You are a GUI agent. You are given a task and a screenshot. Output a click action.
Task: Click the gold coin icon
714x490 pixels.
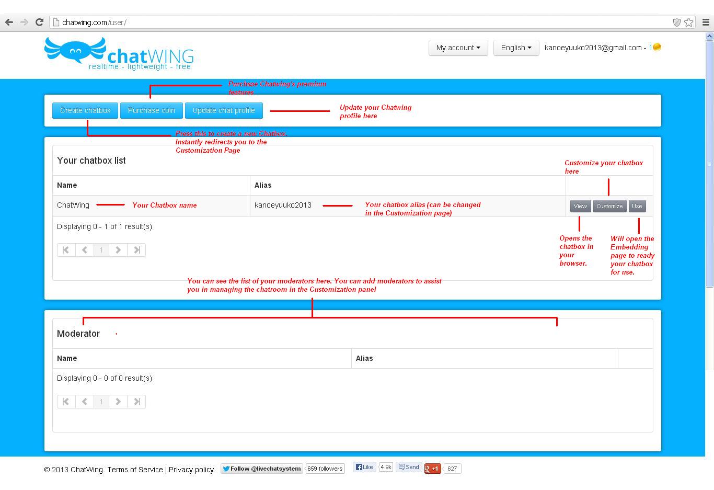pyautogui.click(x=657, y=47)
